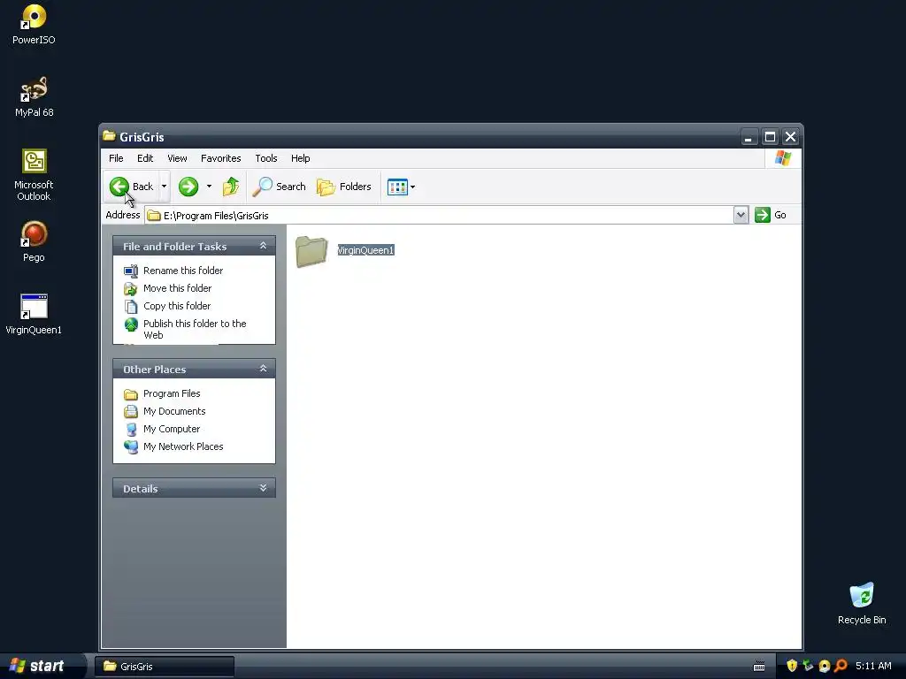Select the VirginQueen1 desktop shortcut

[34, 314]
